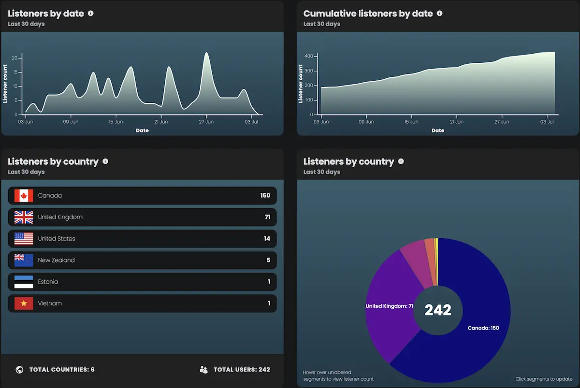Screen dimensions: 580x388
Task: Click the 21 Jun label on cumulative chart
Action: click(x=457, y=122)
